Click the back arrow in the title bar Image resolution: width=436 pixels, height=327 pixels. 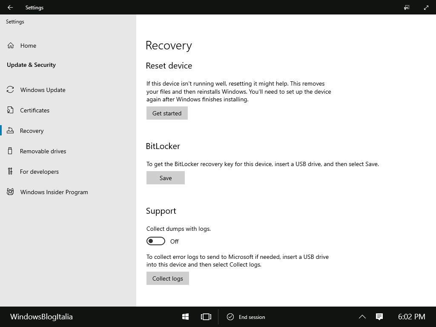coord(10,8)
